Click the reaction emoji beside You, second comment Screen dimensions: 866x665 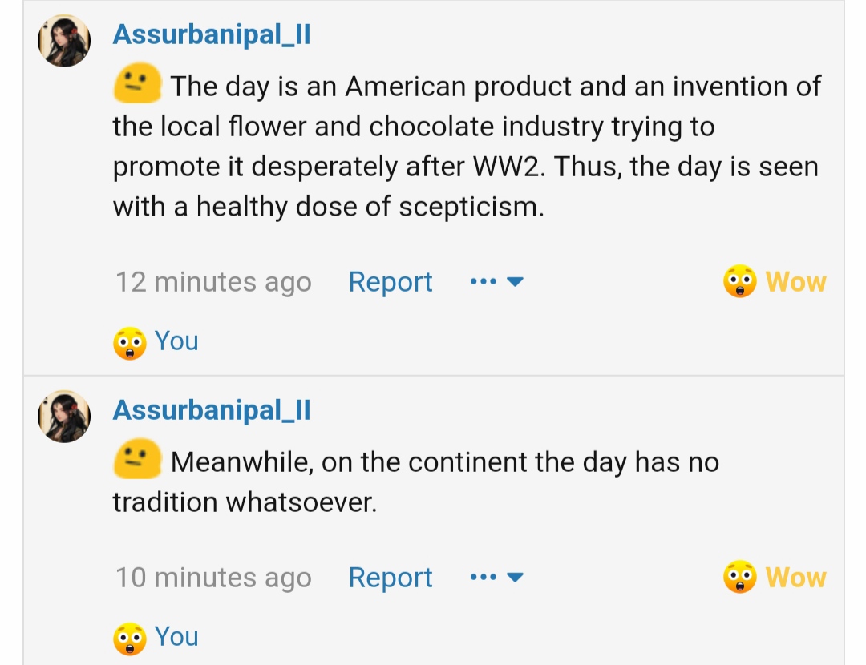[129, 639]
